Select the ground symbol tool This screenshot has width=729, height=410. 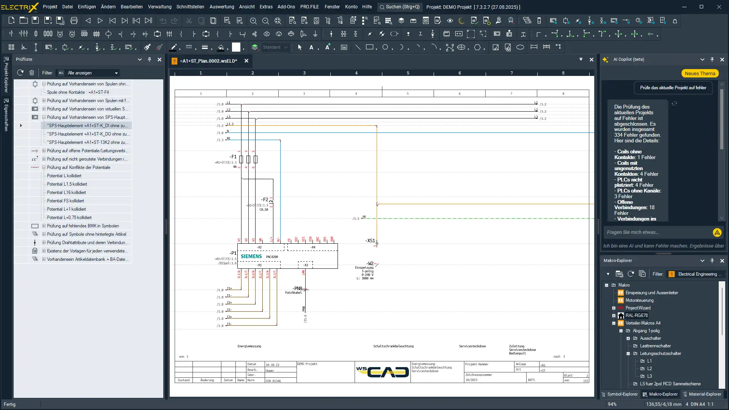[315, 34]
